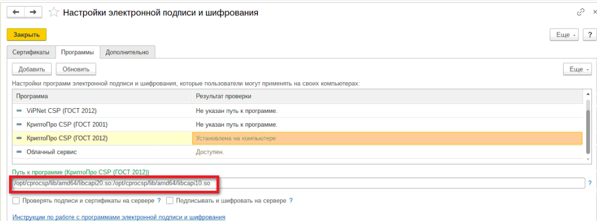Add page to favorites with star icon
This screenshot has height=221, width=597.
click(x=53, y=12)
